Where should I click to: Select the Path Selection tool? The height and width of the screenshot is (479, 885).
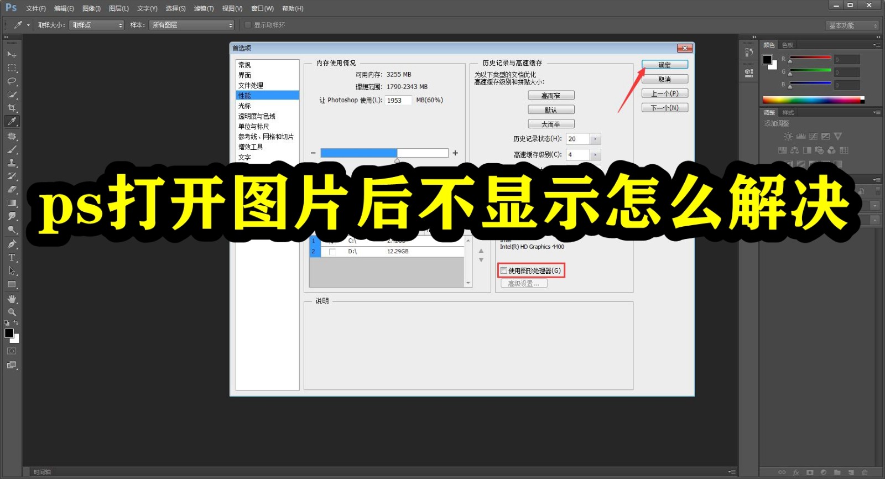click(x=12, y=271)
